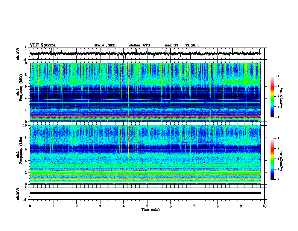Click the ch.1(V) axis "-5" tick label
The image size is (298, 231).
click(x=26, y=60)
